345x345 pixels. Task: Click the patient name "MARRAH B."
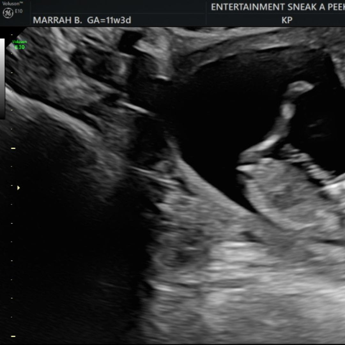[57, 20]
